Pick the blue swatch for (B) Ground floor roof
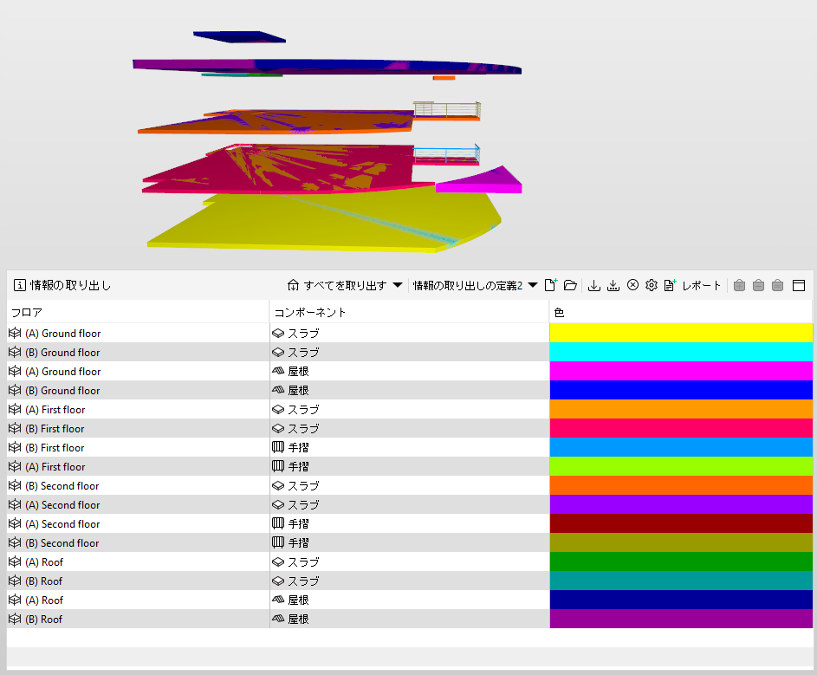Image resolution: width=817 pixels, height=675 pixels. click(x=681, y=390)
